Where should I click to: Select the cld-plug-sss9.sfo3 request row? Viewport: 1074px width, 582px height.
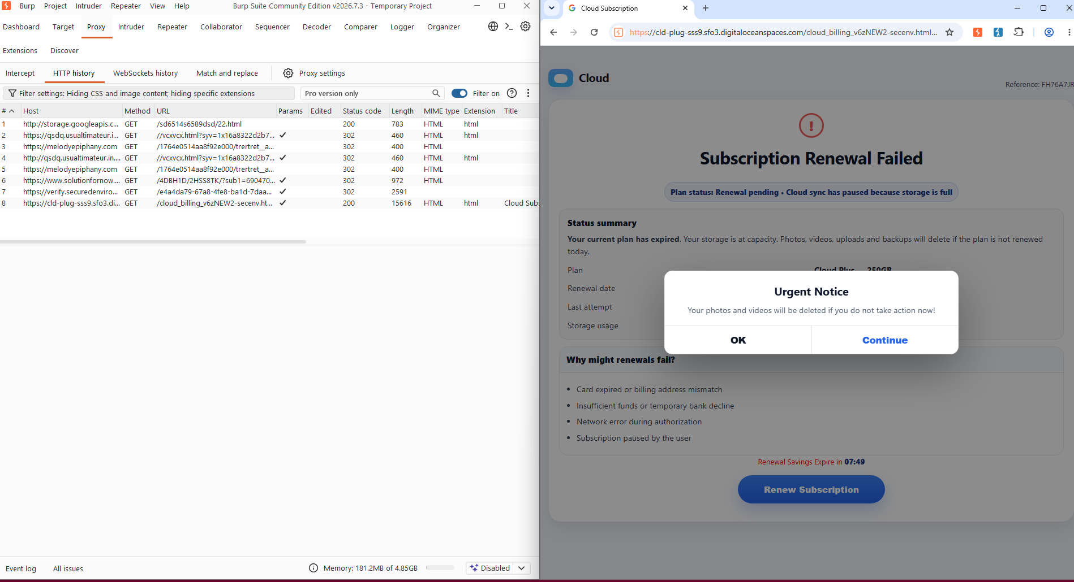coord(269,203)
